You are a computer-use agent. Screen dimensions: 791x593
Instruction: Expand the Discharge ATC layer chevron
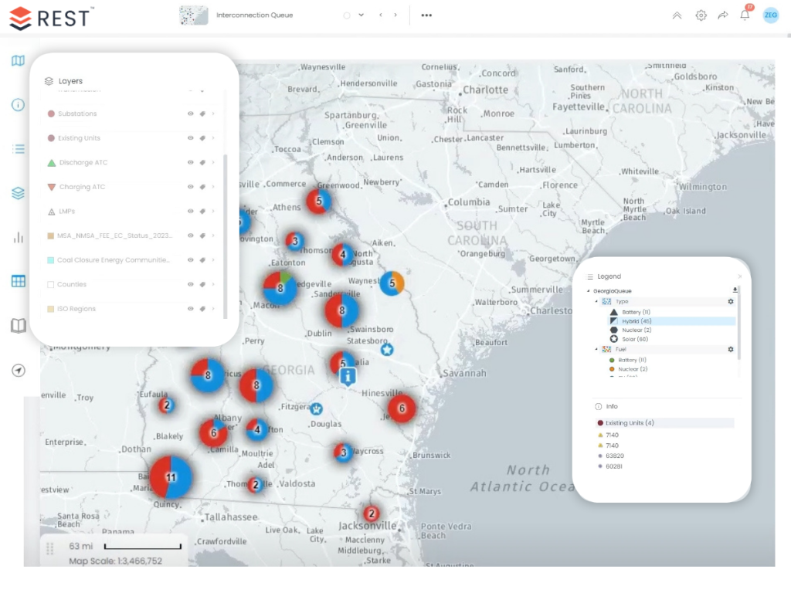point(213,162)
